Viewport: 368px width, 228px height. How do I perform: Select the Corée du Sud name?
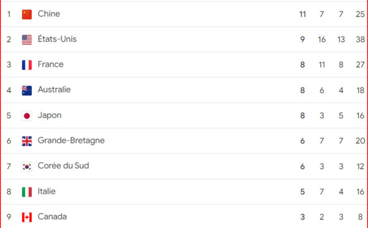tap(63, 166)
